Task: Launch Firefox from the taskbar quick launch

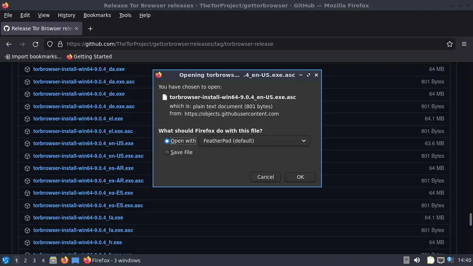Action: tap(64, 260)
